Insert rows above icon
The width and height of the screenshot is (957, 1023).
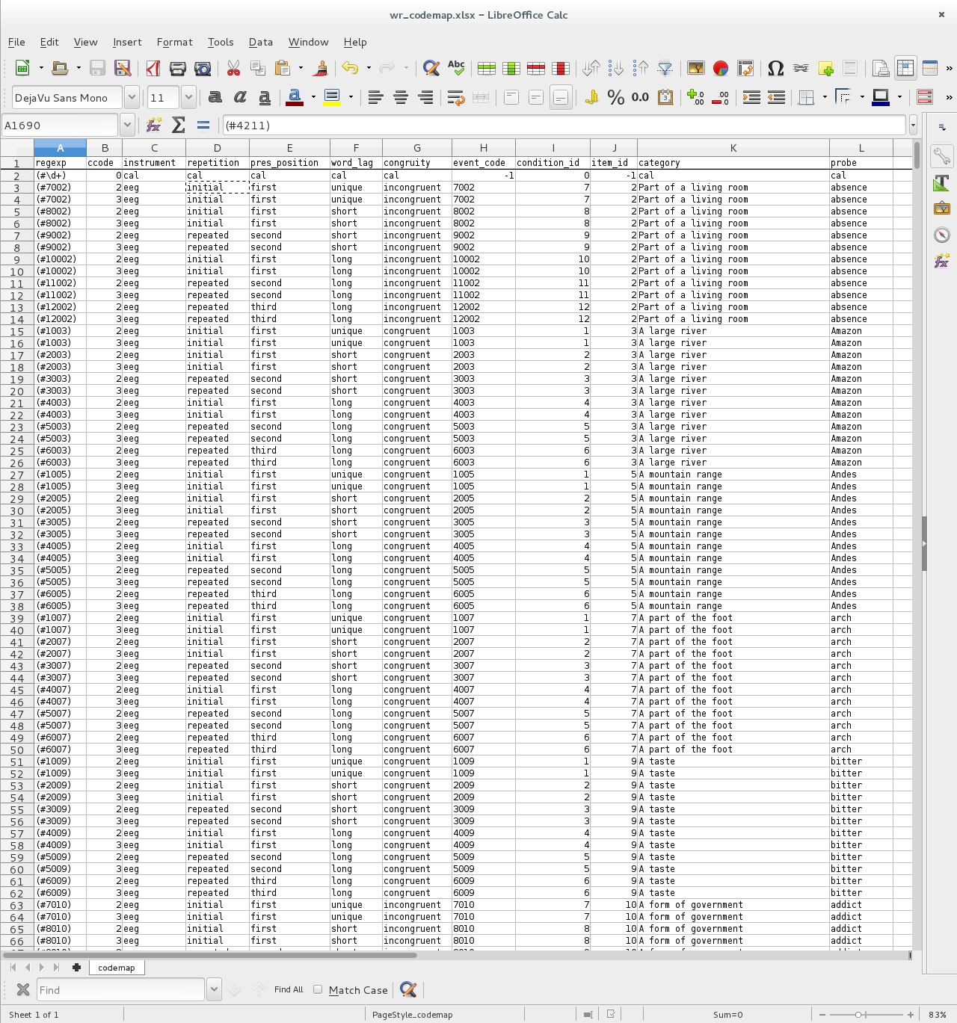pos(487,68)
